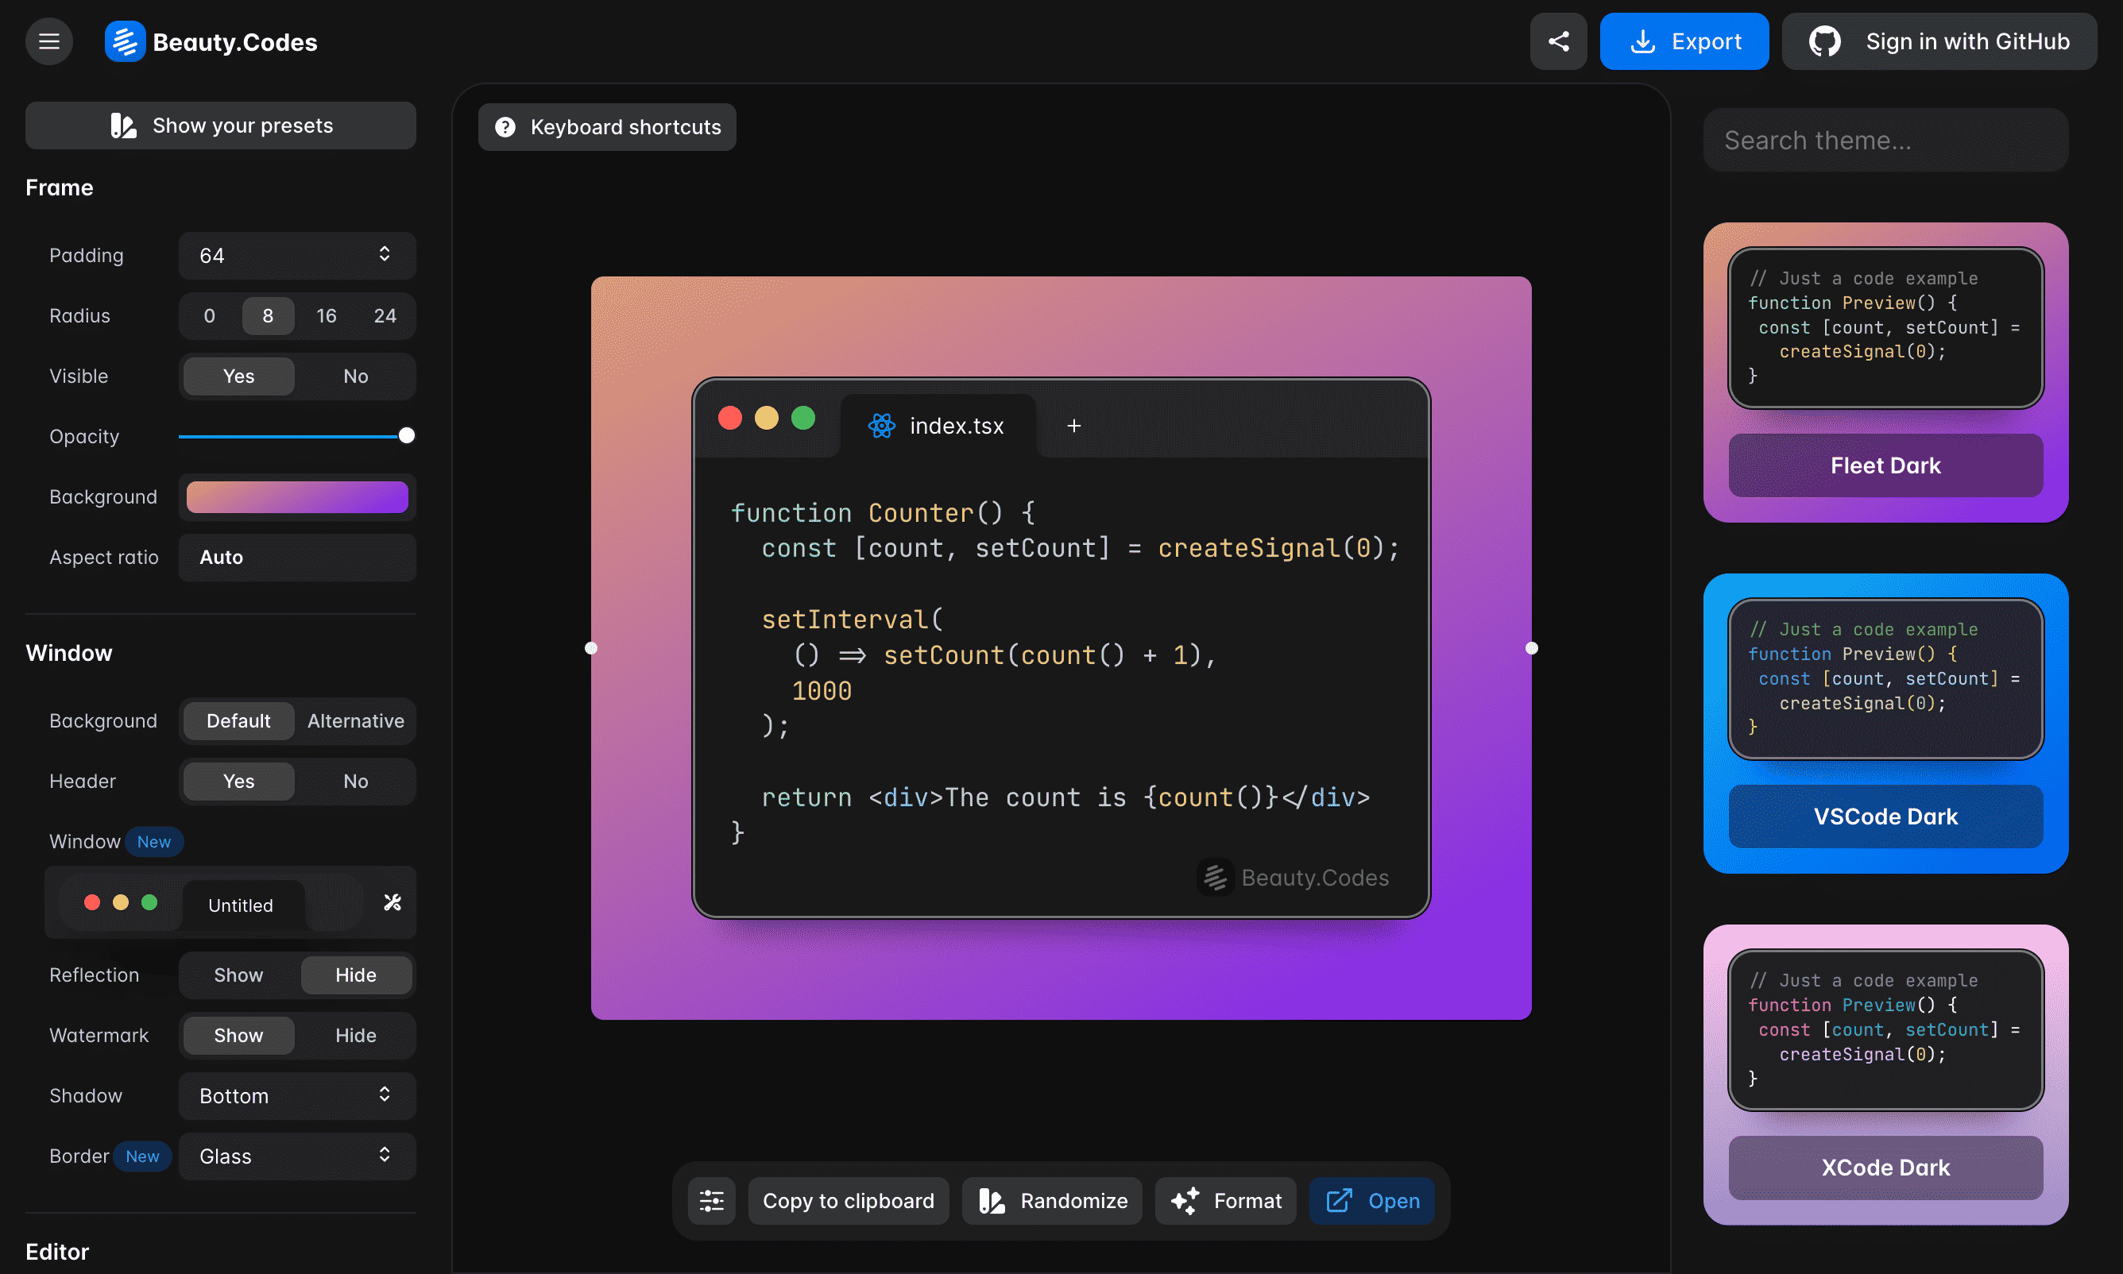Click the Format button
The width and height of the screenshot is (2123, 1274).
pos(1224,1201)
